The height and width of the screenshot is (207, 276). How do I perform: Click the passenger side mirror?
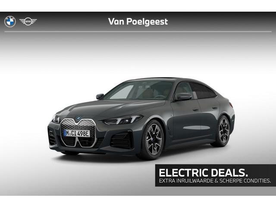(100, 96)
